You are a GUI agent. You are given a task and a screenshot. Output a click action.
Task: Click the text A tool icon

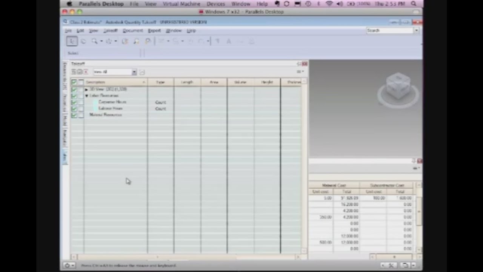(x=229, y=41)
